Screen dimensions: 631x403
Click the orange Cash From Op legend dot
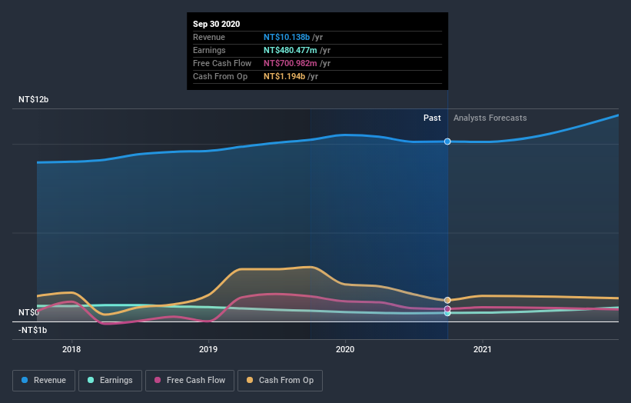tap(250, 380)
